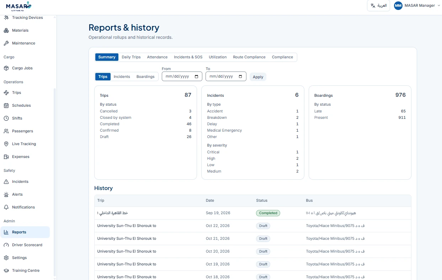Open the Route Compliance tab
442x280 pixels.
tap(249, 57)
